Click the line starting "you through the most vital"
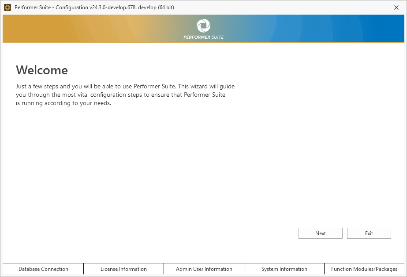This screenshot has height=277, width=407. pos(120,95)
